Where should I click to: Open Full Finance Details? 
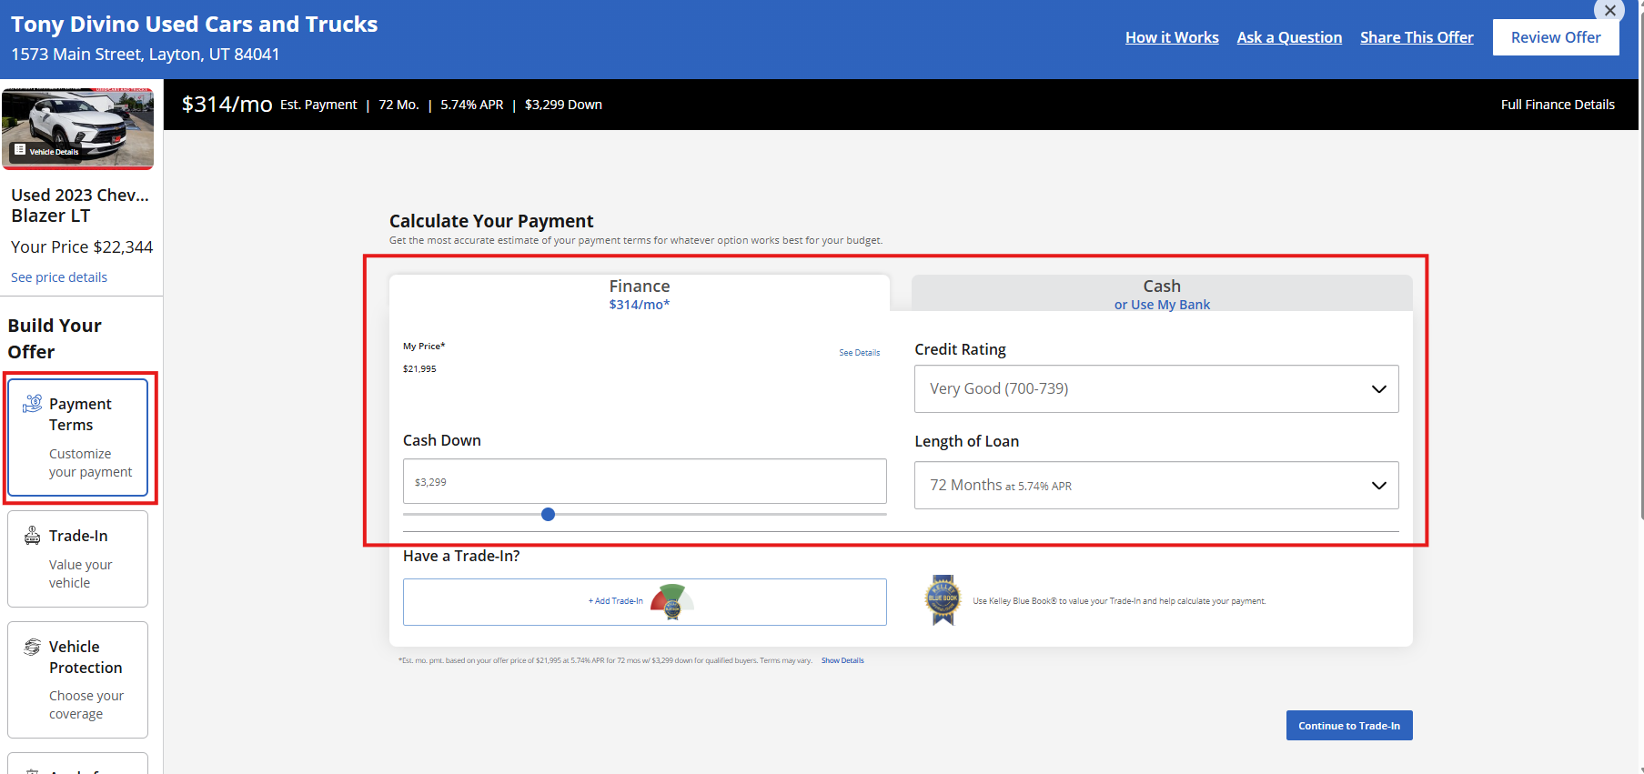click(x=1558, y=105)
